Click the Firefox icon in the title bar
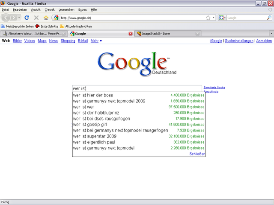Screen dimensions: 274x205 click(3, 3)
